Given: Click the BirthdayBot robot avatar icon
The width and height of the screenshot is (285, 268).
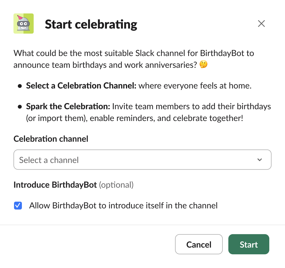Looking at the screenshot, I should [x=24, y=24].
